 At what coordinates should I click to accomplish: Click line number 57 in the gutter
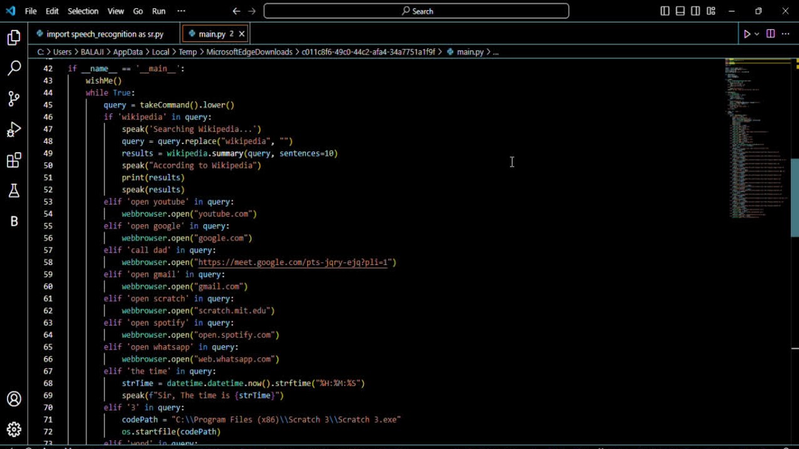[48, 250]
